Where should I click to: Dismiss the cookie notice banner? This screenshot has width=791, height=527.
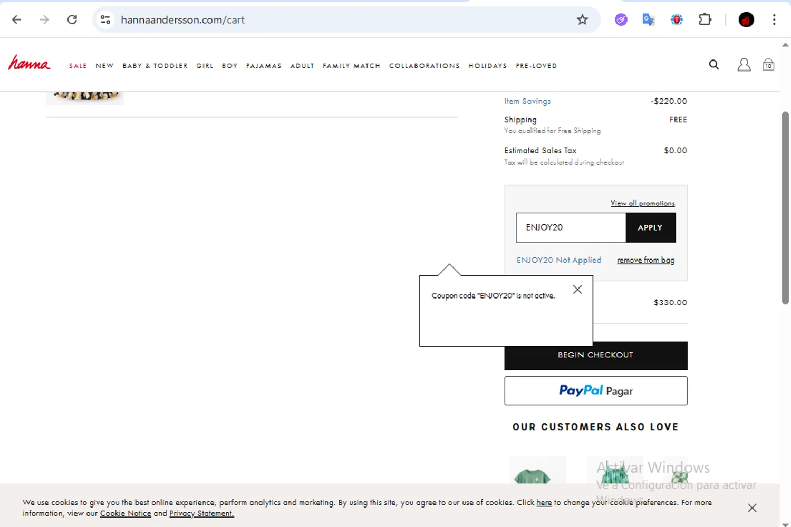click(752, 508)
